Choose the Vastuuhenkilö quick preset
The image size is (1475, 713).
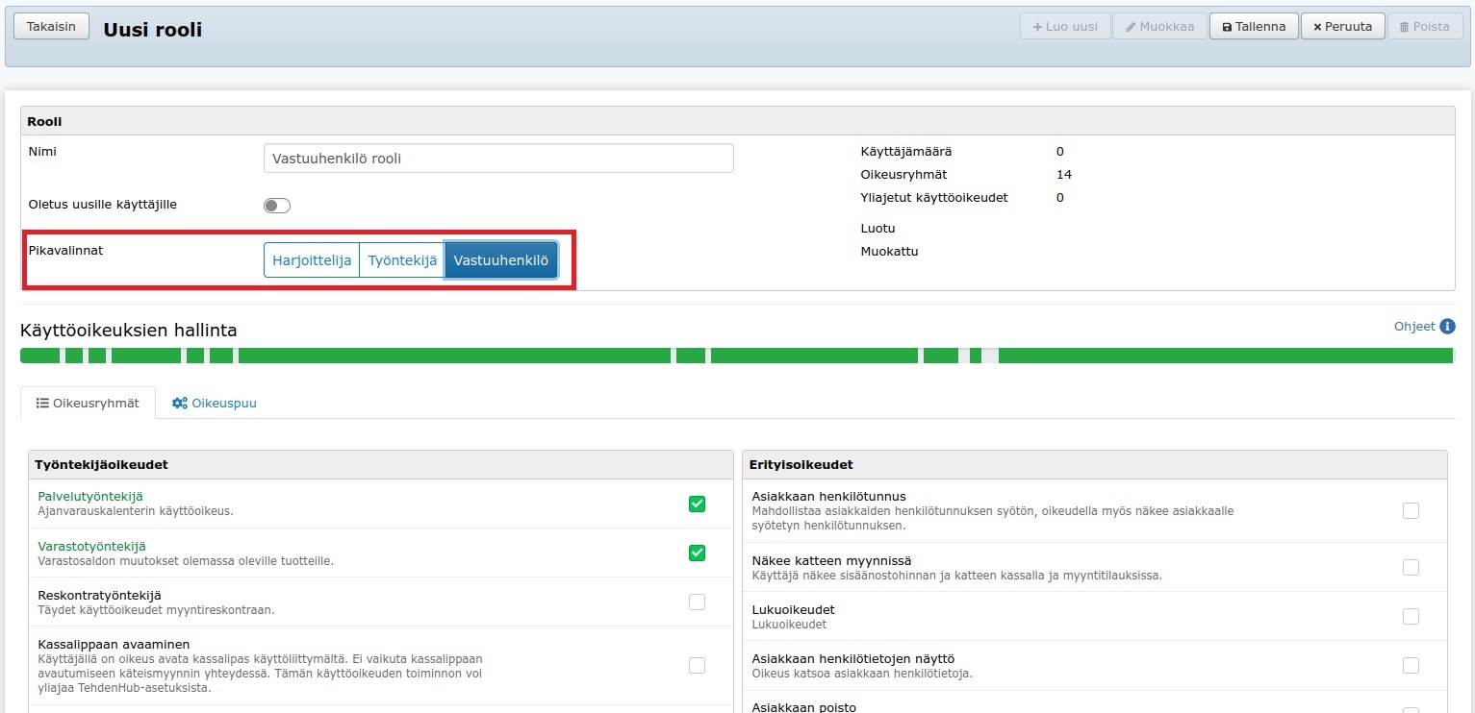pyautogui.click(x=500, y=260)
